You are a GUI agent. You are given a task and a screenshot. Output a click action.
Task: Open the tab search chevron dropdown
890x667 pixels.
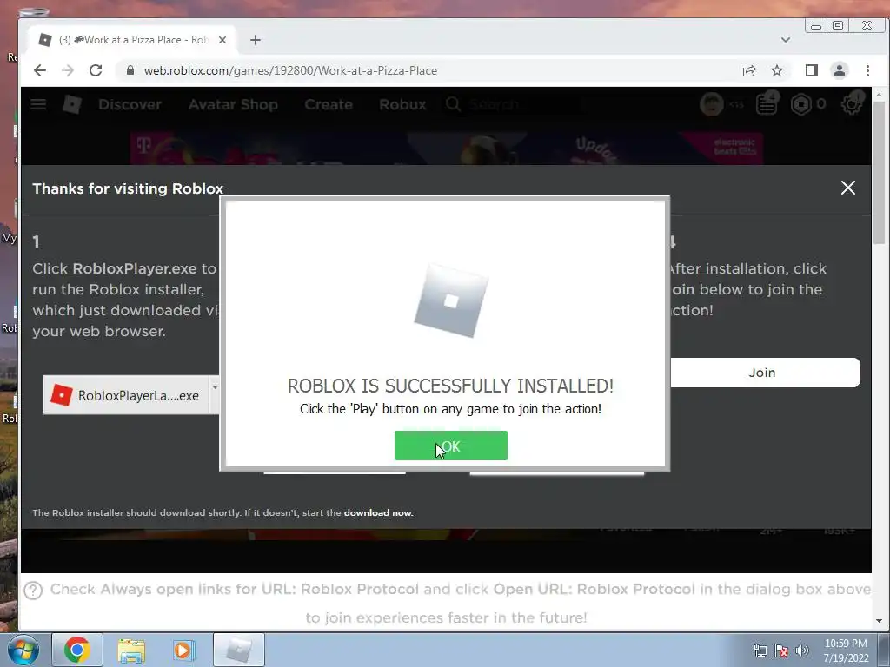pos(786,40)
